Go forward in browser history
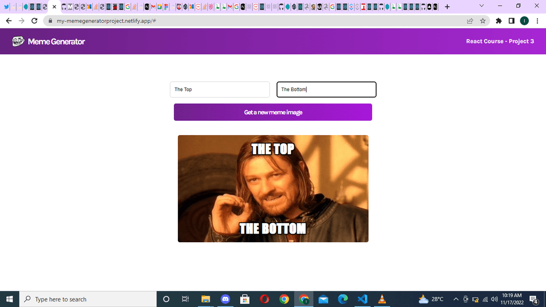Viewport: 546px width, 307px height. click(x=22, y=21)
